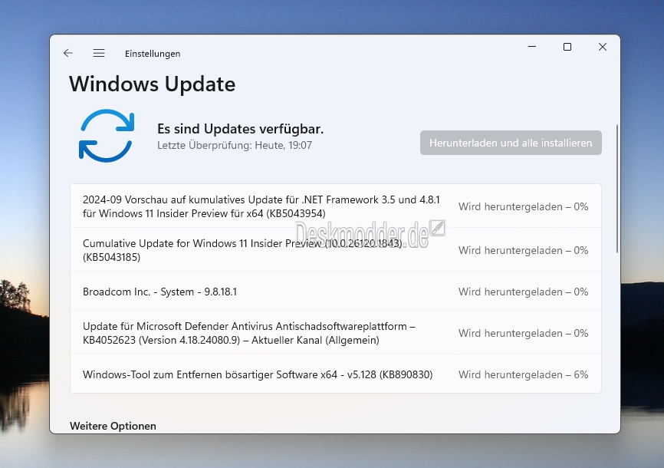Click the Windows Update sync arrows icon
Image resolution: width=664 pixels, height=468 pixels.
click(x=107, y=136)
